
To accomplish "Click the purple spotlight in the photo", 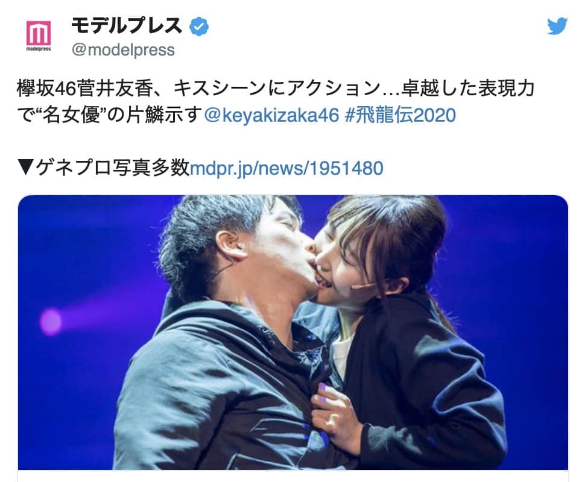I will [x=51, y=322].
